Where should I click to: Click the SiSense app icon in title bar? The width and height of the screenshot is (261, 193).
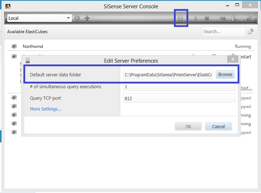[x=8, y=6]
